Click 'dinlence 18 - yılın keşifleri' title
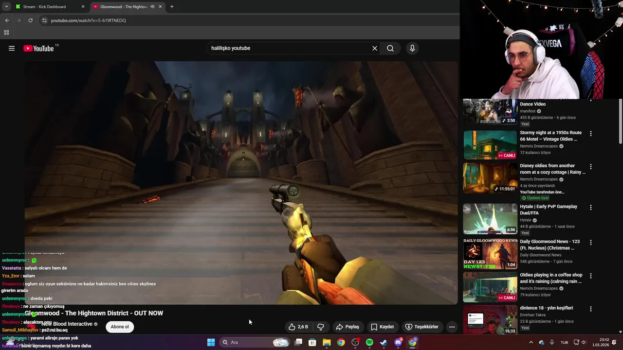Viewport: 623px width, 350px height. click(x=546, y=308)
